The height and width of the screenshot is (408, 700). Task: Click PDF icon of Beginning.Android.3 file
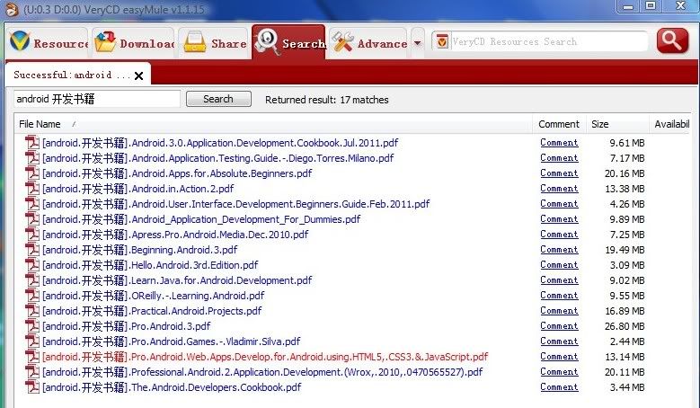(x=32, y=250)
